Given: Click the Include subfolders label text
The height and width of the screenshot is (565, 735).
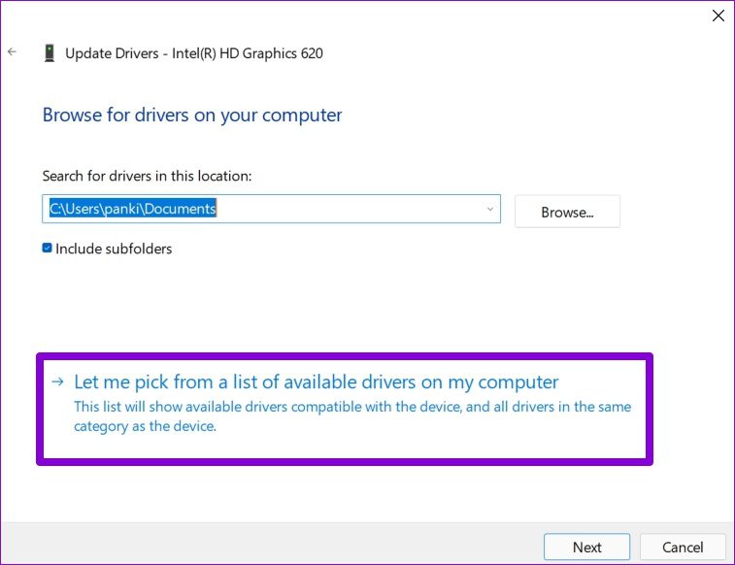Looking at the screenshot, I should (x=114, y=249).
